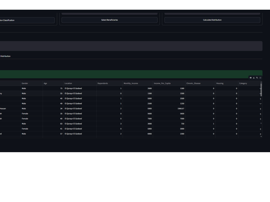Sort by the Dependents column header
This screenshot has height=202, width=270.
(110, 83)
